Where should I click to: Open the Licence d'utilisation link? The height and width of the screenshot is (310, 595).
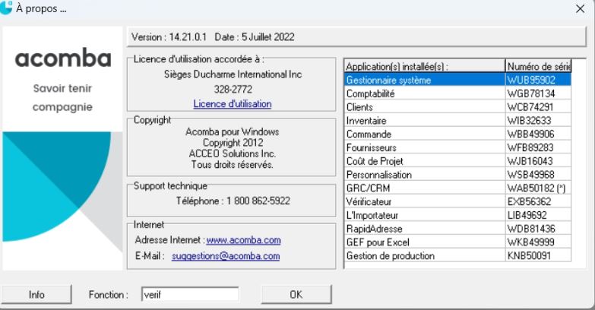pyautogui.click(x=233, y=104)
